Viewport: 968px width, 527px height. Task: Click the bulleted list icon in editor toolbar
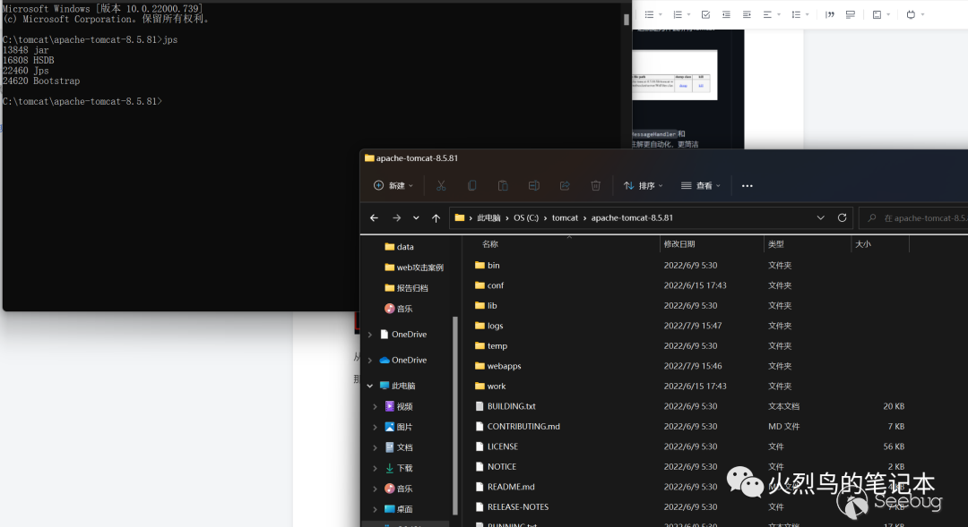click(x=649, y=14)
